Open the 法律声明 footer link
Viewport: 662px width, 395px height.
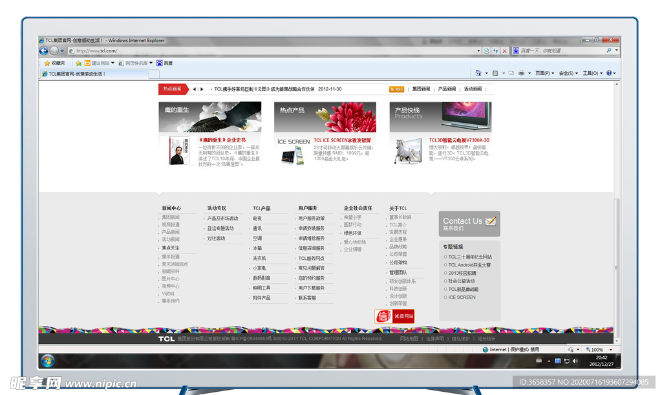435,339
